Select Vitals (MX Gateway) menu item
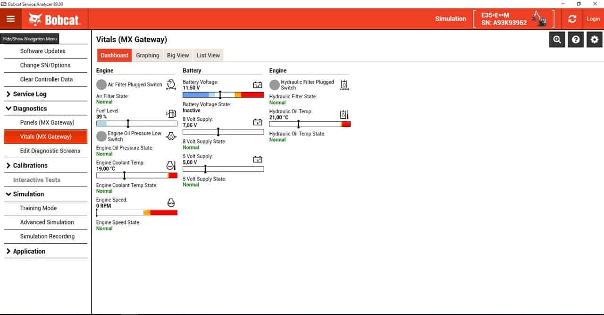The height and width of the screenshot is (315, 604). (46, 136)
